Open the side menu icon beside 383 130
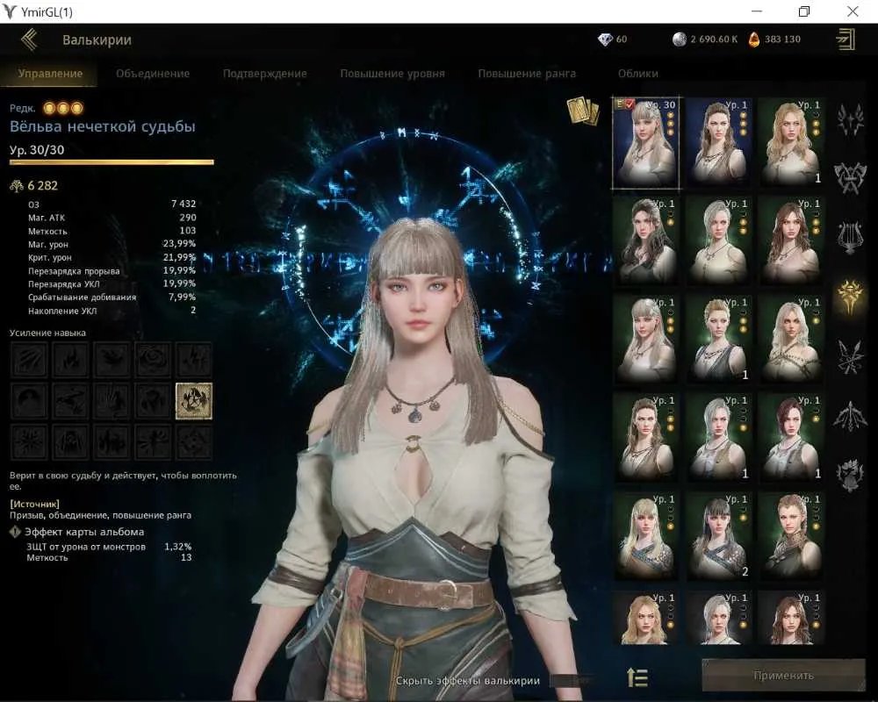This screenshot has width=878, height=702. 846,39
